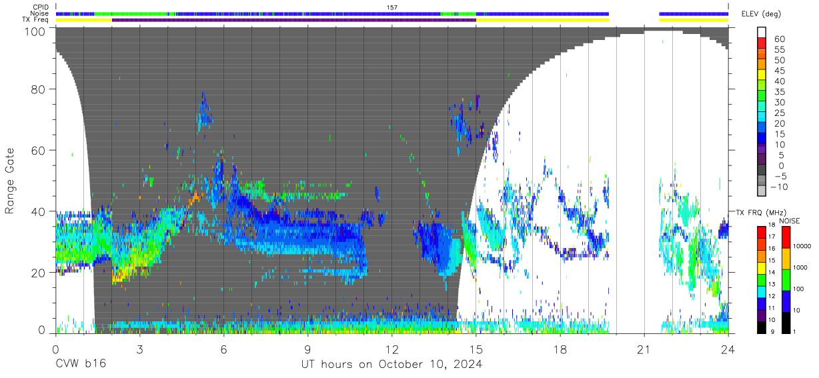Click the 15 hour label on the UT axis
Viewport: 819px width, 378px height.
[476, 349]
